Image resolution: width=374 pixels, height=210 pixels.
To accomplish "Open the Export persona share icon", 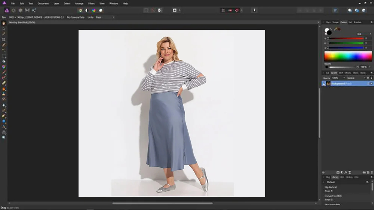I will pos(34,10).
